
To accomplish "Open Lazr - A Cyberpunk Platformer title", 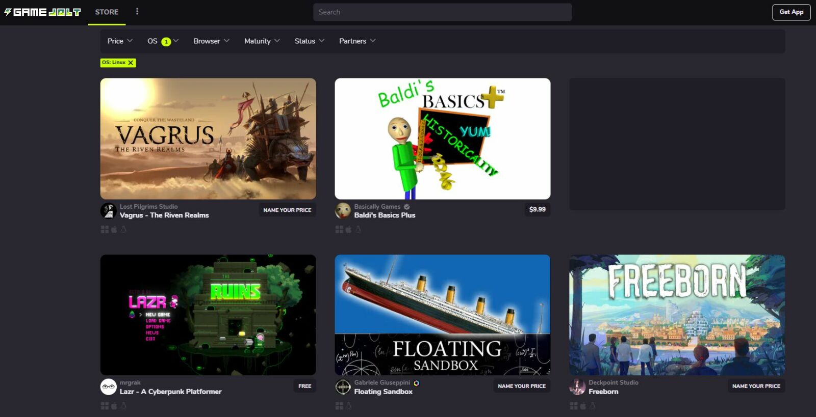I will pyautogui.click(x=171, y=392).
